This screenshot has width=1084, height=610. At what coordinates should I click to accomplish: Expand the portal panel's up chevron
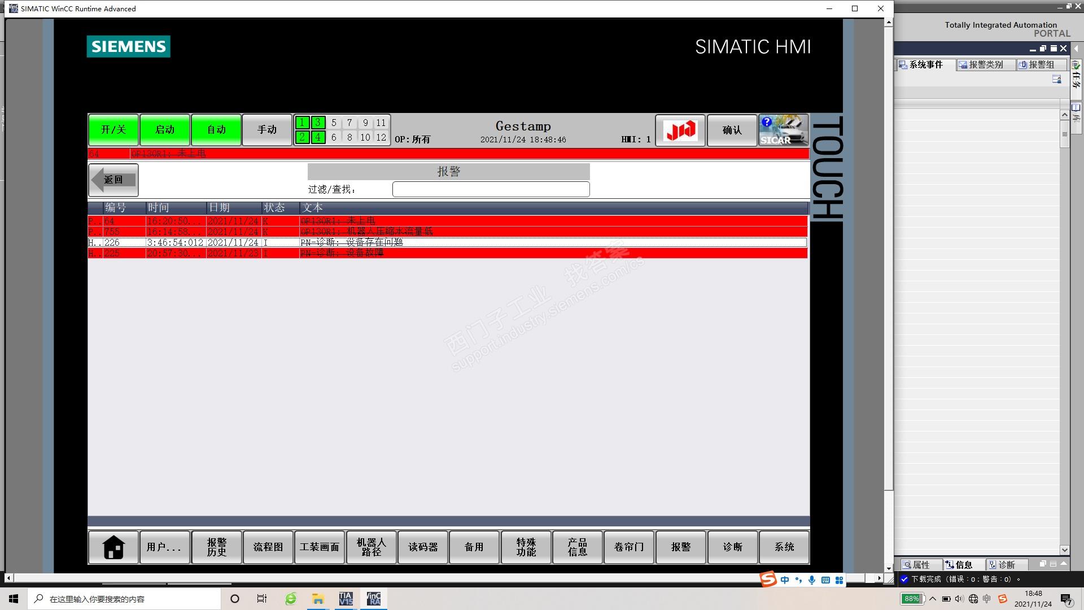coord(1064,564)
